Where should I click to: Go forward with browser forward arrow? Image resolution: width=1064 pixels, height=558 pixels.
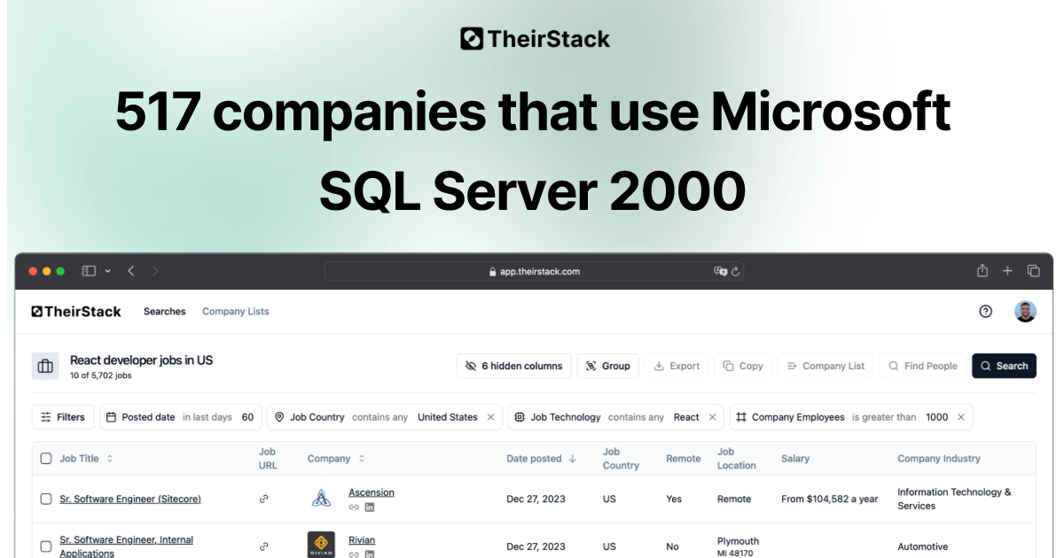(155, 271)
